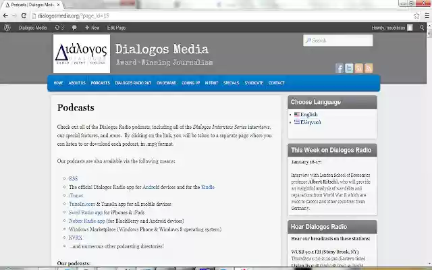Open the iTunes link
The image size is (432, 270).
point(76,196)
